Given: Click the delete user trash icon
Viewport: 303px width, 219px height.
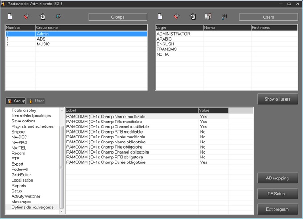Looking at the screenshot, I should [192, 17].
